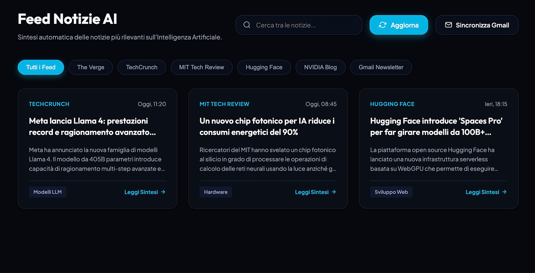The width and height of the screenshot is (535, 273).
Task: Refresh the feed with the Aggiorna button
Action: (399, 25)
